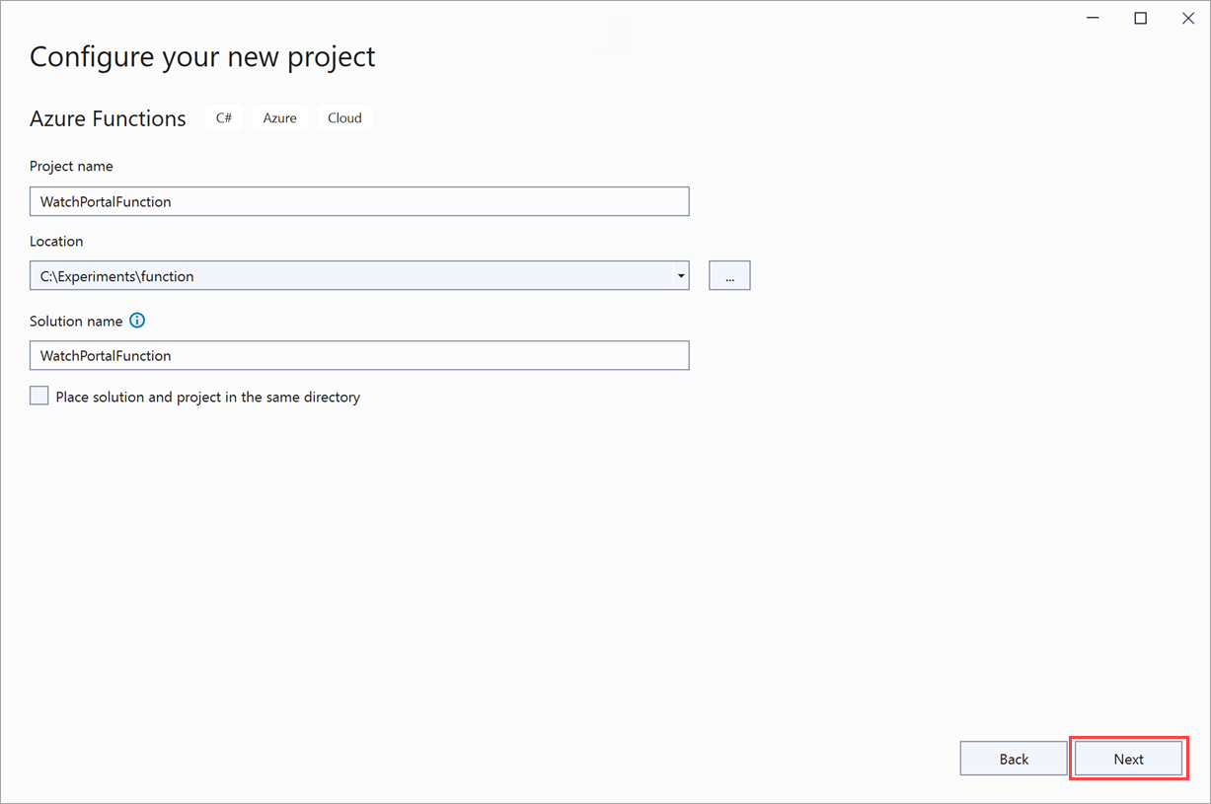Minimize the project configuration window

tap(1094, 18)
